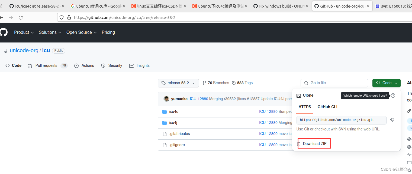
Task: Click the GitHub logo icon
Action: click(4, 32)
